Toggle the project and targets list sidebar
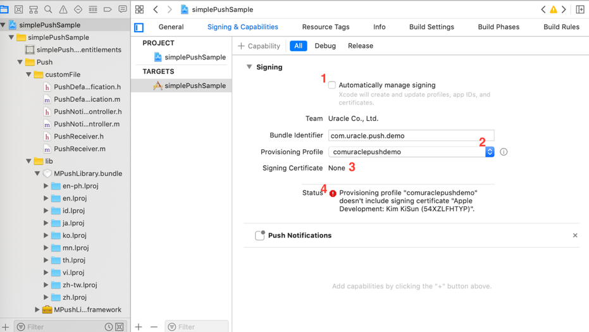 click(x=139, y=27)
